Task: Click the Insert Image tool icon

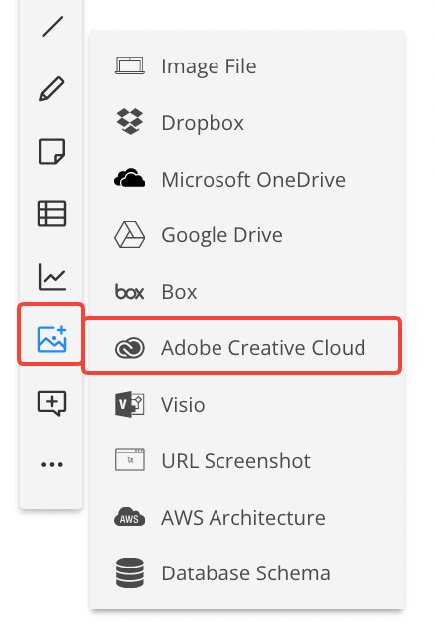Action: click(52, 339)
